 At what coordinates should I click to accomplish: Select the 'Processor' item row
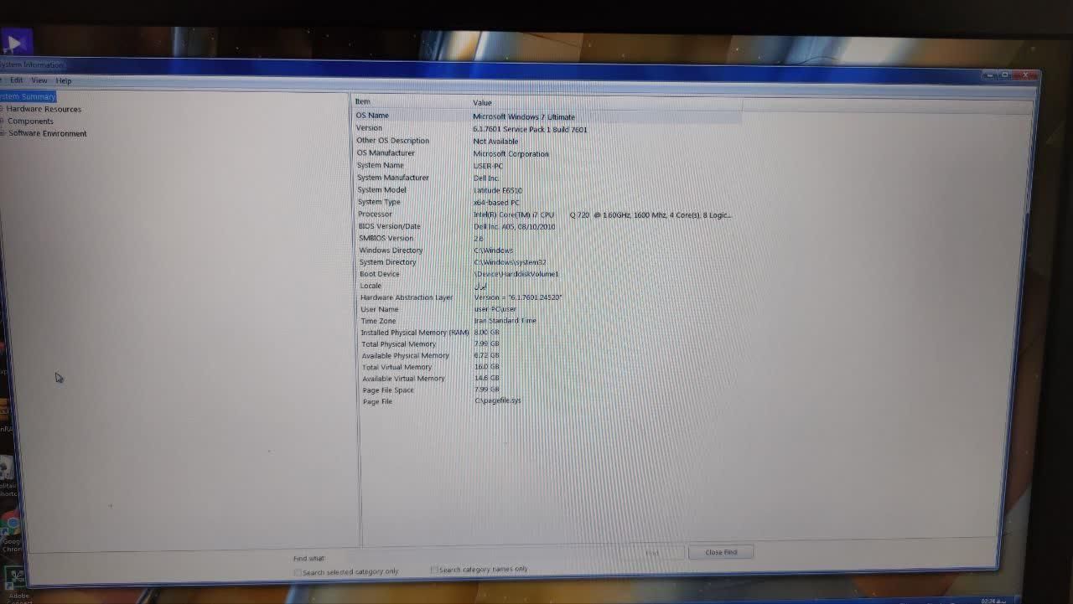pyautogui.click(x=375, y=214)
